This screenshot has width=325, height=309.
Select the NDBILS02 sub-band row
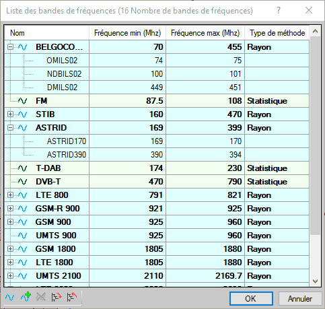[x=157, y=74]
